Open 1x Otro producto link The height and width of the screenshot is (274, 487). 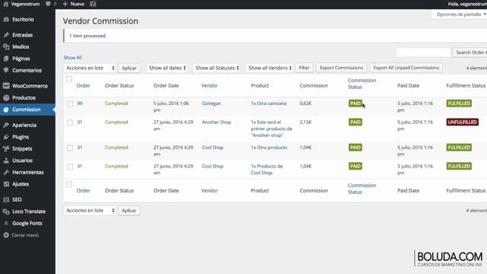pyautogui.click(x=269, y=147)
